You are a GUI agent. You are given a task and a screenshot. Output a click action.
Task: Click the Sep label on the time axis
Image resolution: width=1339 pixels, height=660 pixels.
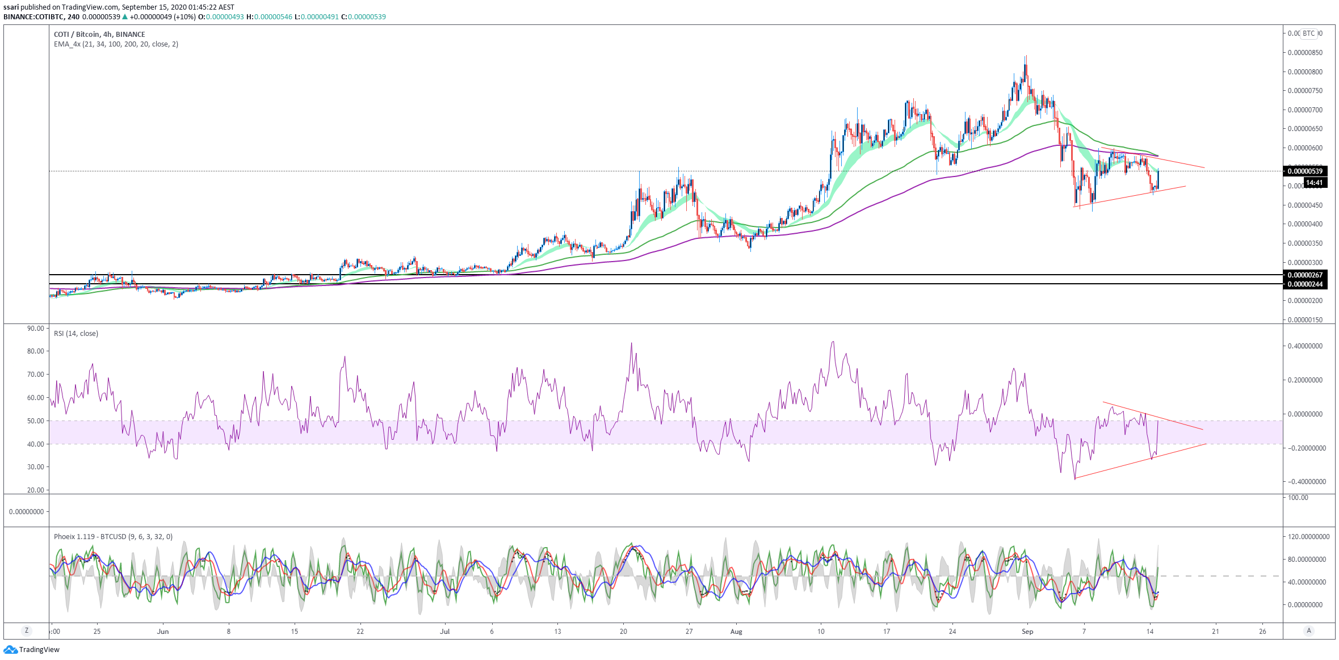click(x=1027, y=631)
